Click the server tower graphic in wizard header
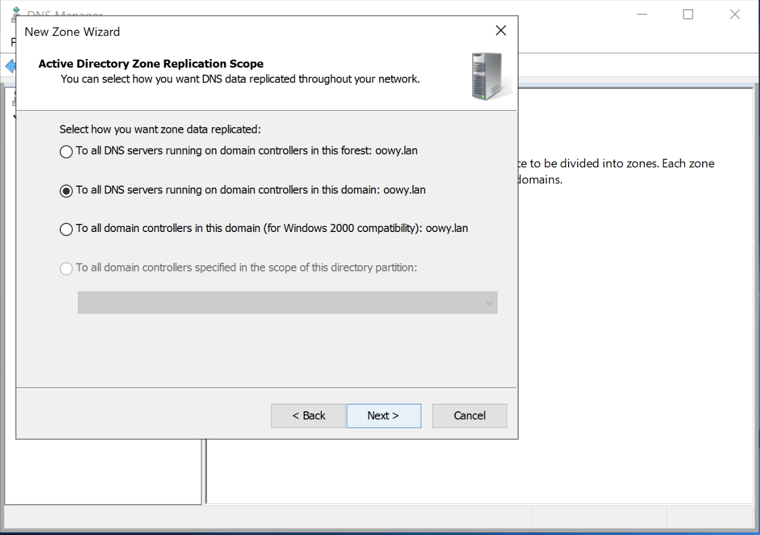 click(x=489, y=76)
